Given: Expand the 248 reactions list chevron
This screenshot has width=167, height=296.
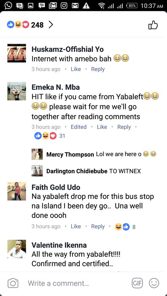Looking at the screenshot, I should (50, 25).
